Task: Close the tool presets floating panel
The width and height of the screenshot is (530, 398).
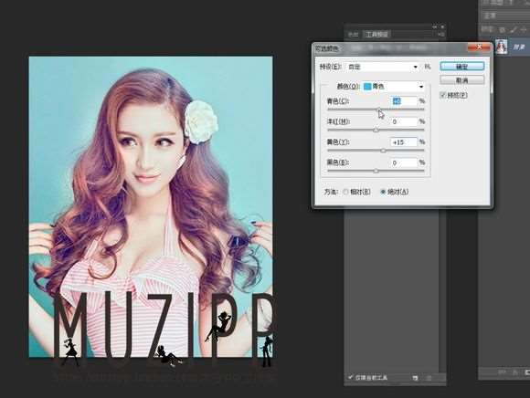Action: [442, 26]
